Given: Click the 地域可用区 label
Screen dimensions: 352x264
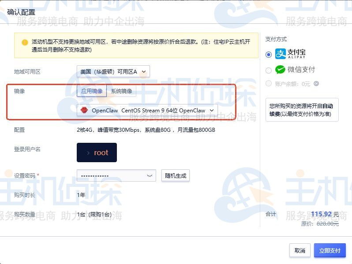Looking at the screenshot, I should pyautogui.click(x=27, y=71).
